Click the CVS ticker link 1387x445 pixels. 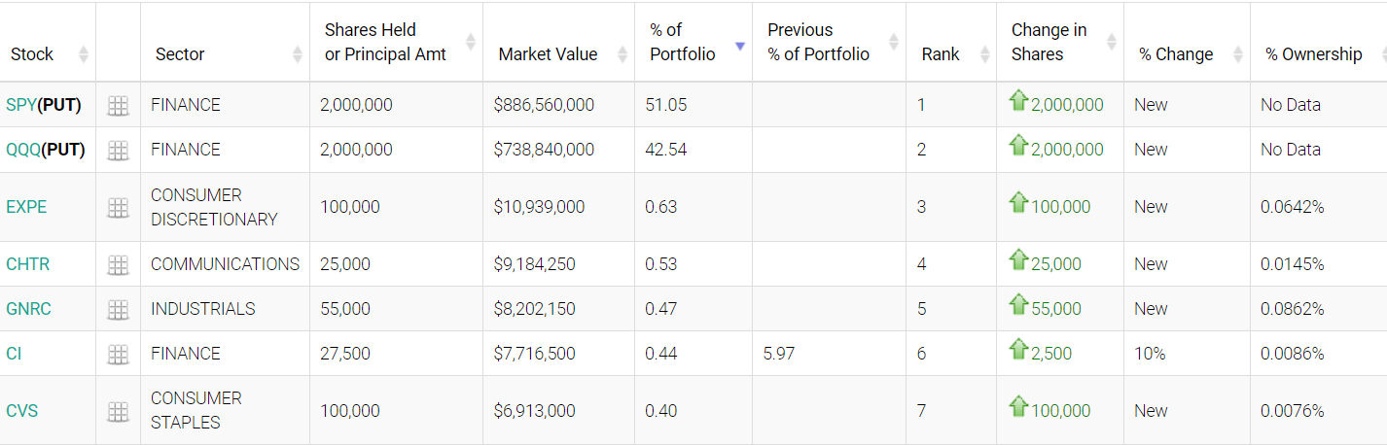[x=22, y=411]
